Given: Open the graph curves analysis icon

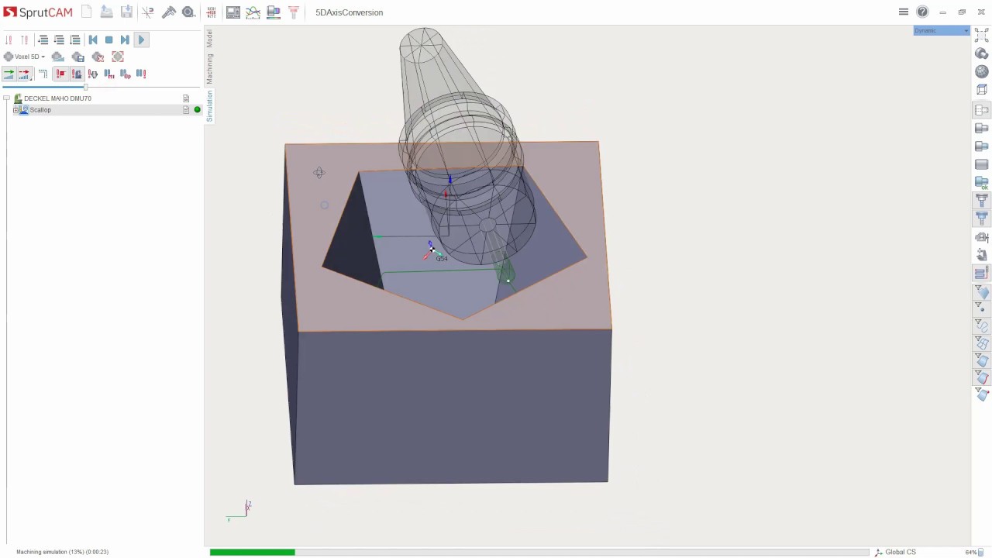Looking at the screenshot, I should pos(253,12).
